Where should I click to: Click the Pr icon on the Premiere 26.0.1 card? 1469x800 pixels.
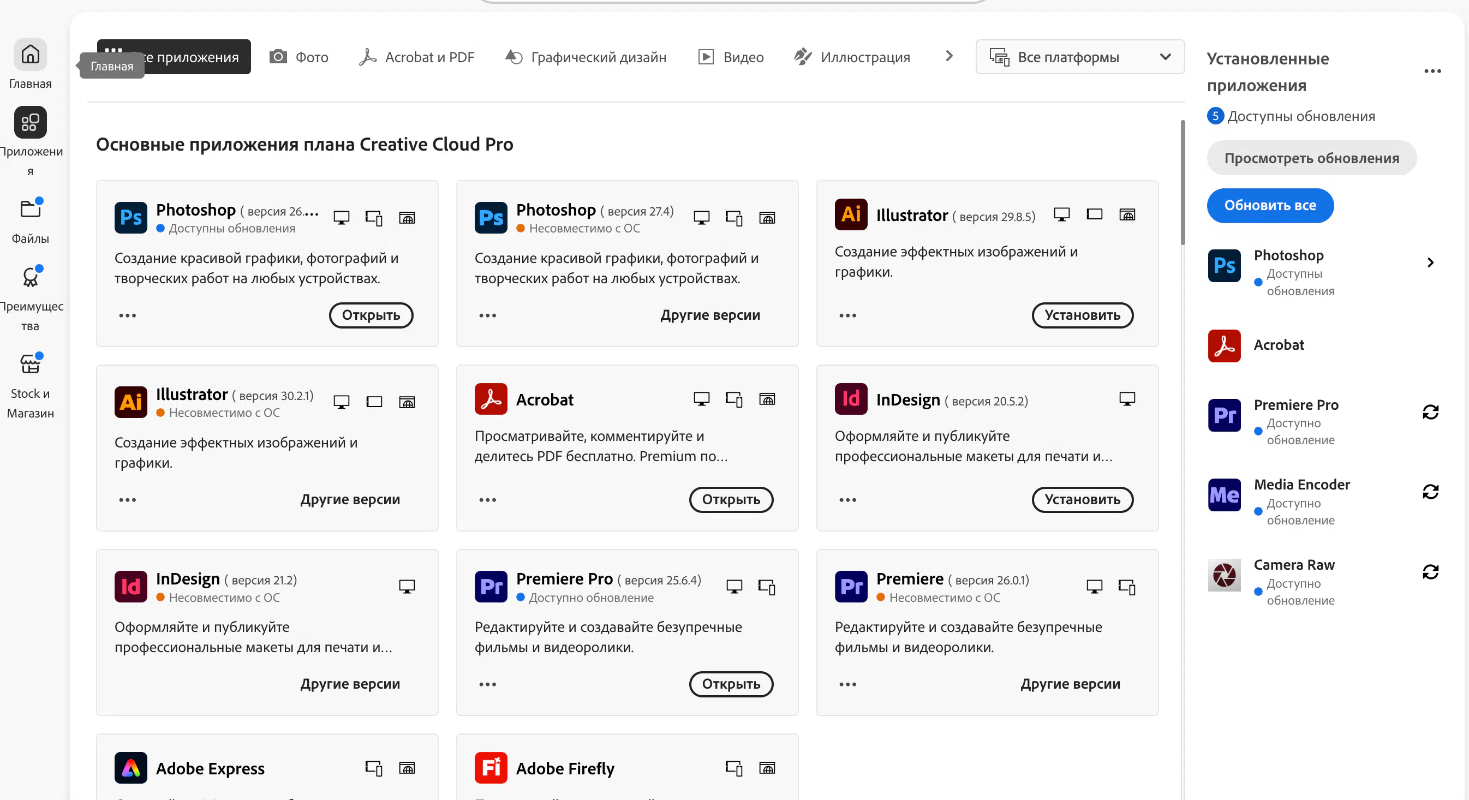click(851, 587)
